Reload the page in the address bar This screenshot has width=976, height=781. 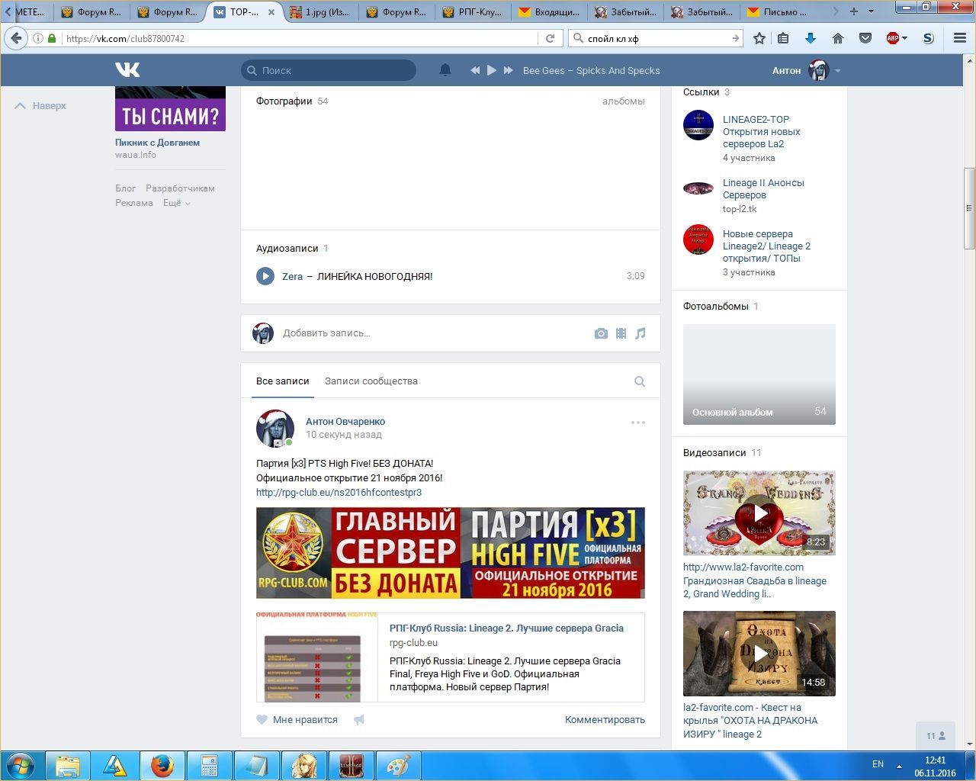click(550, 38)
